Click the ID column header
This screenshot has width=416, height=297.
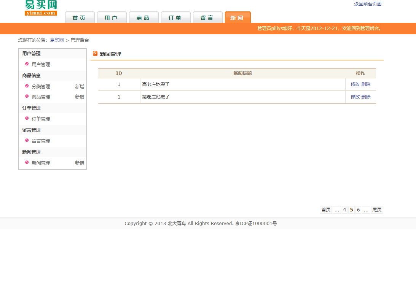click(119, 73)
